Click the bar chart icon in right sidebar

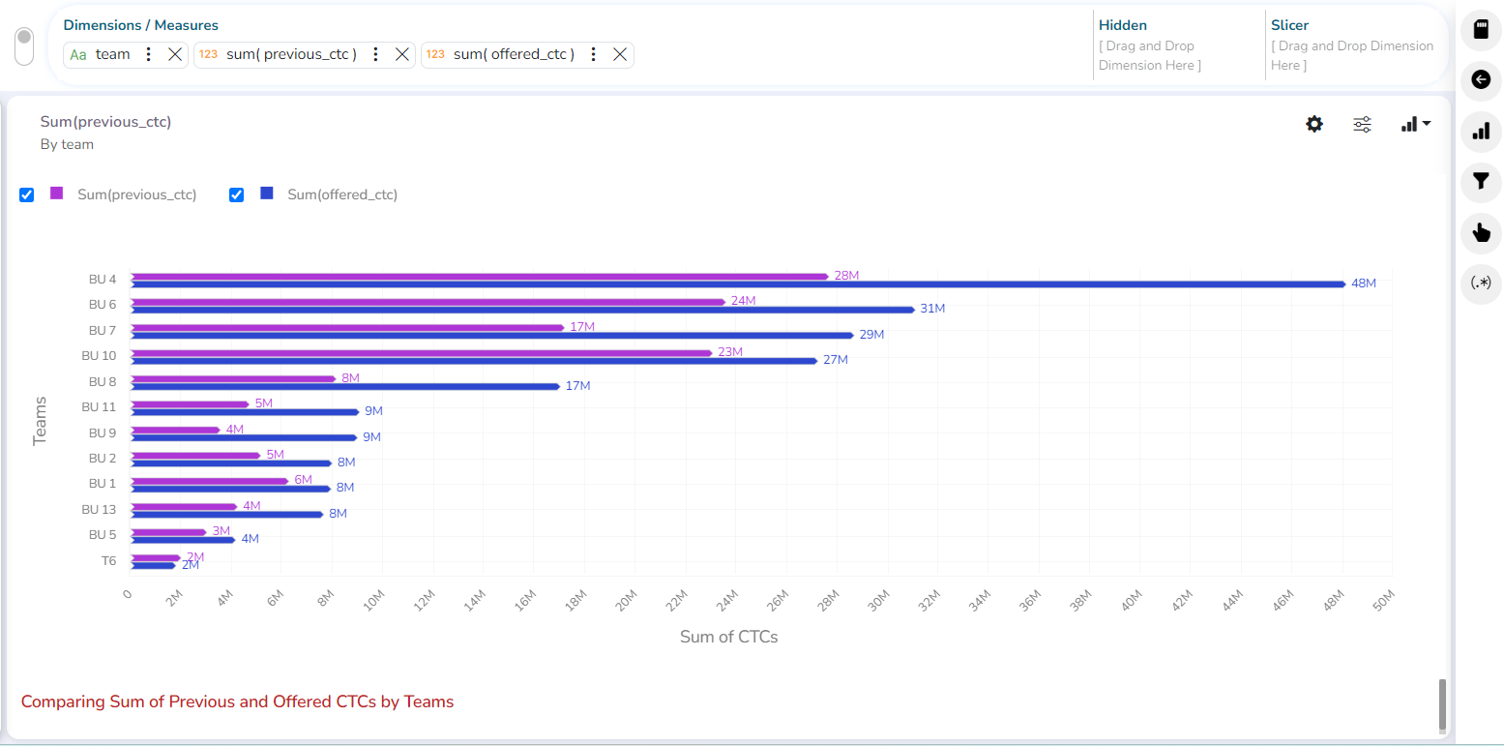pyautogui.click(x=1481, y=131)
